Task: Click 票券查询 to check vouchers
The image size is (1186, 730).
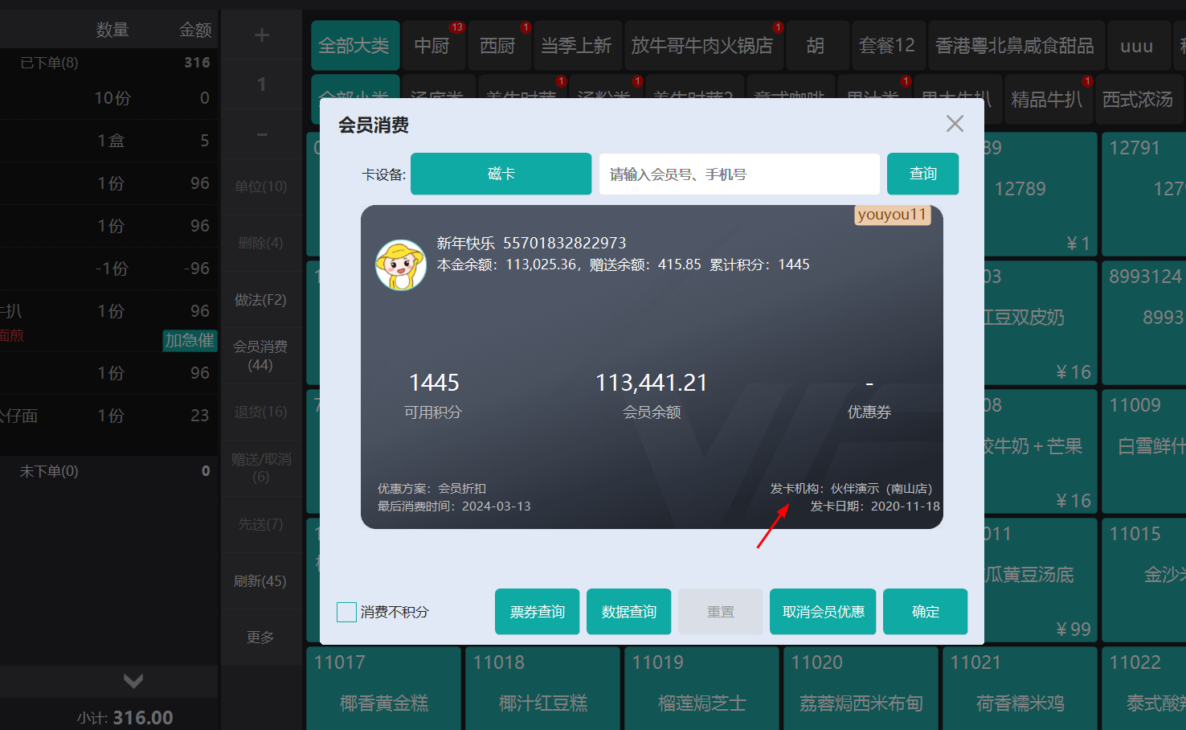Action: point(537,611)
